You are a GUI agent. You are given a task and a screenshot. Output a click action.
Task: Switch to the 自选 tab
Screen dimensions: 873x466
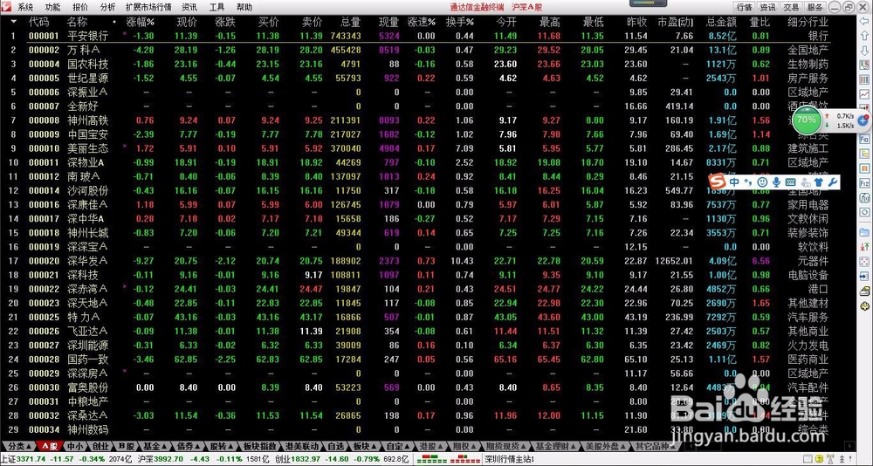336,446
